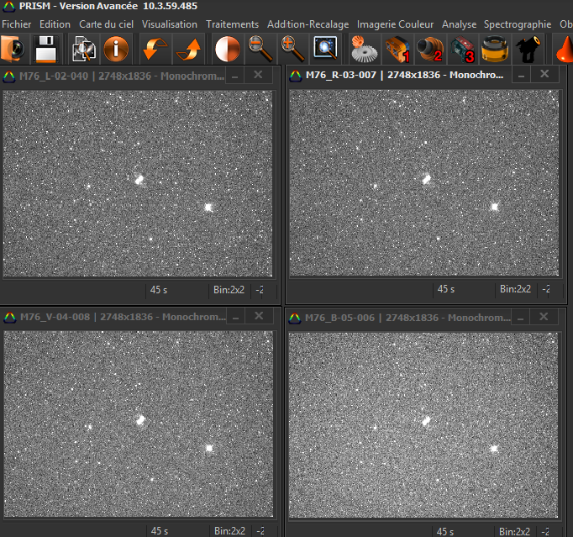Open the camera number 2 icon
This screenshot has height=537, width=573.
pos(429,50)
